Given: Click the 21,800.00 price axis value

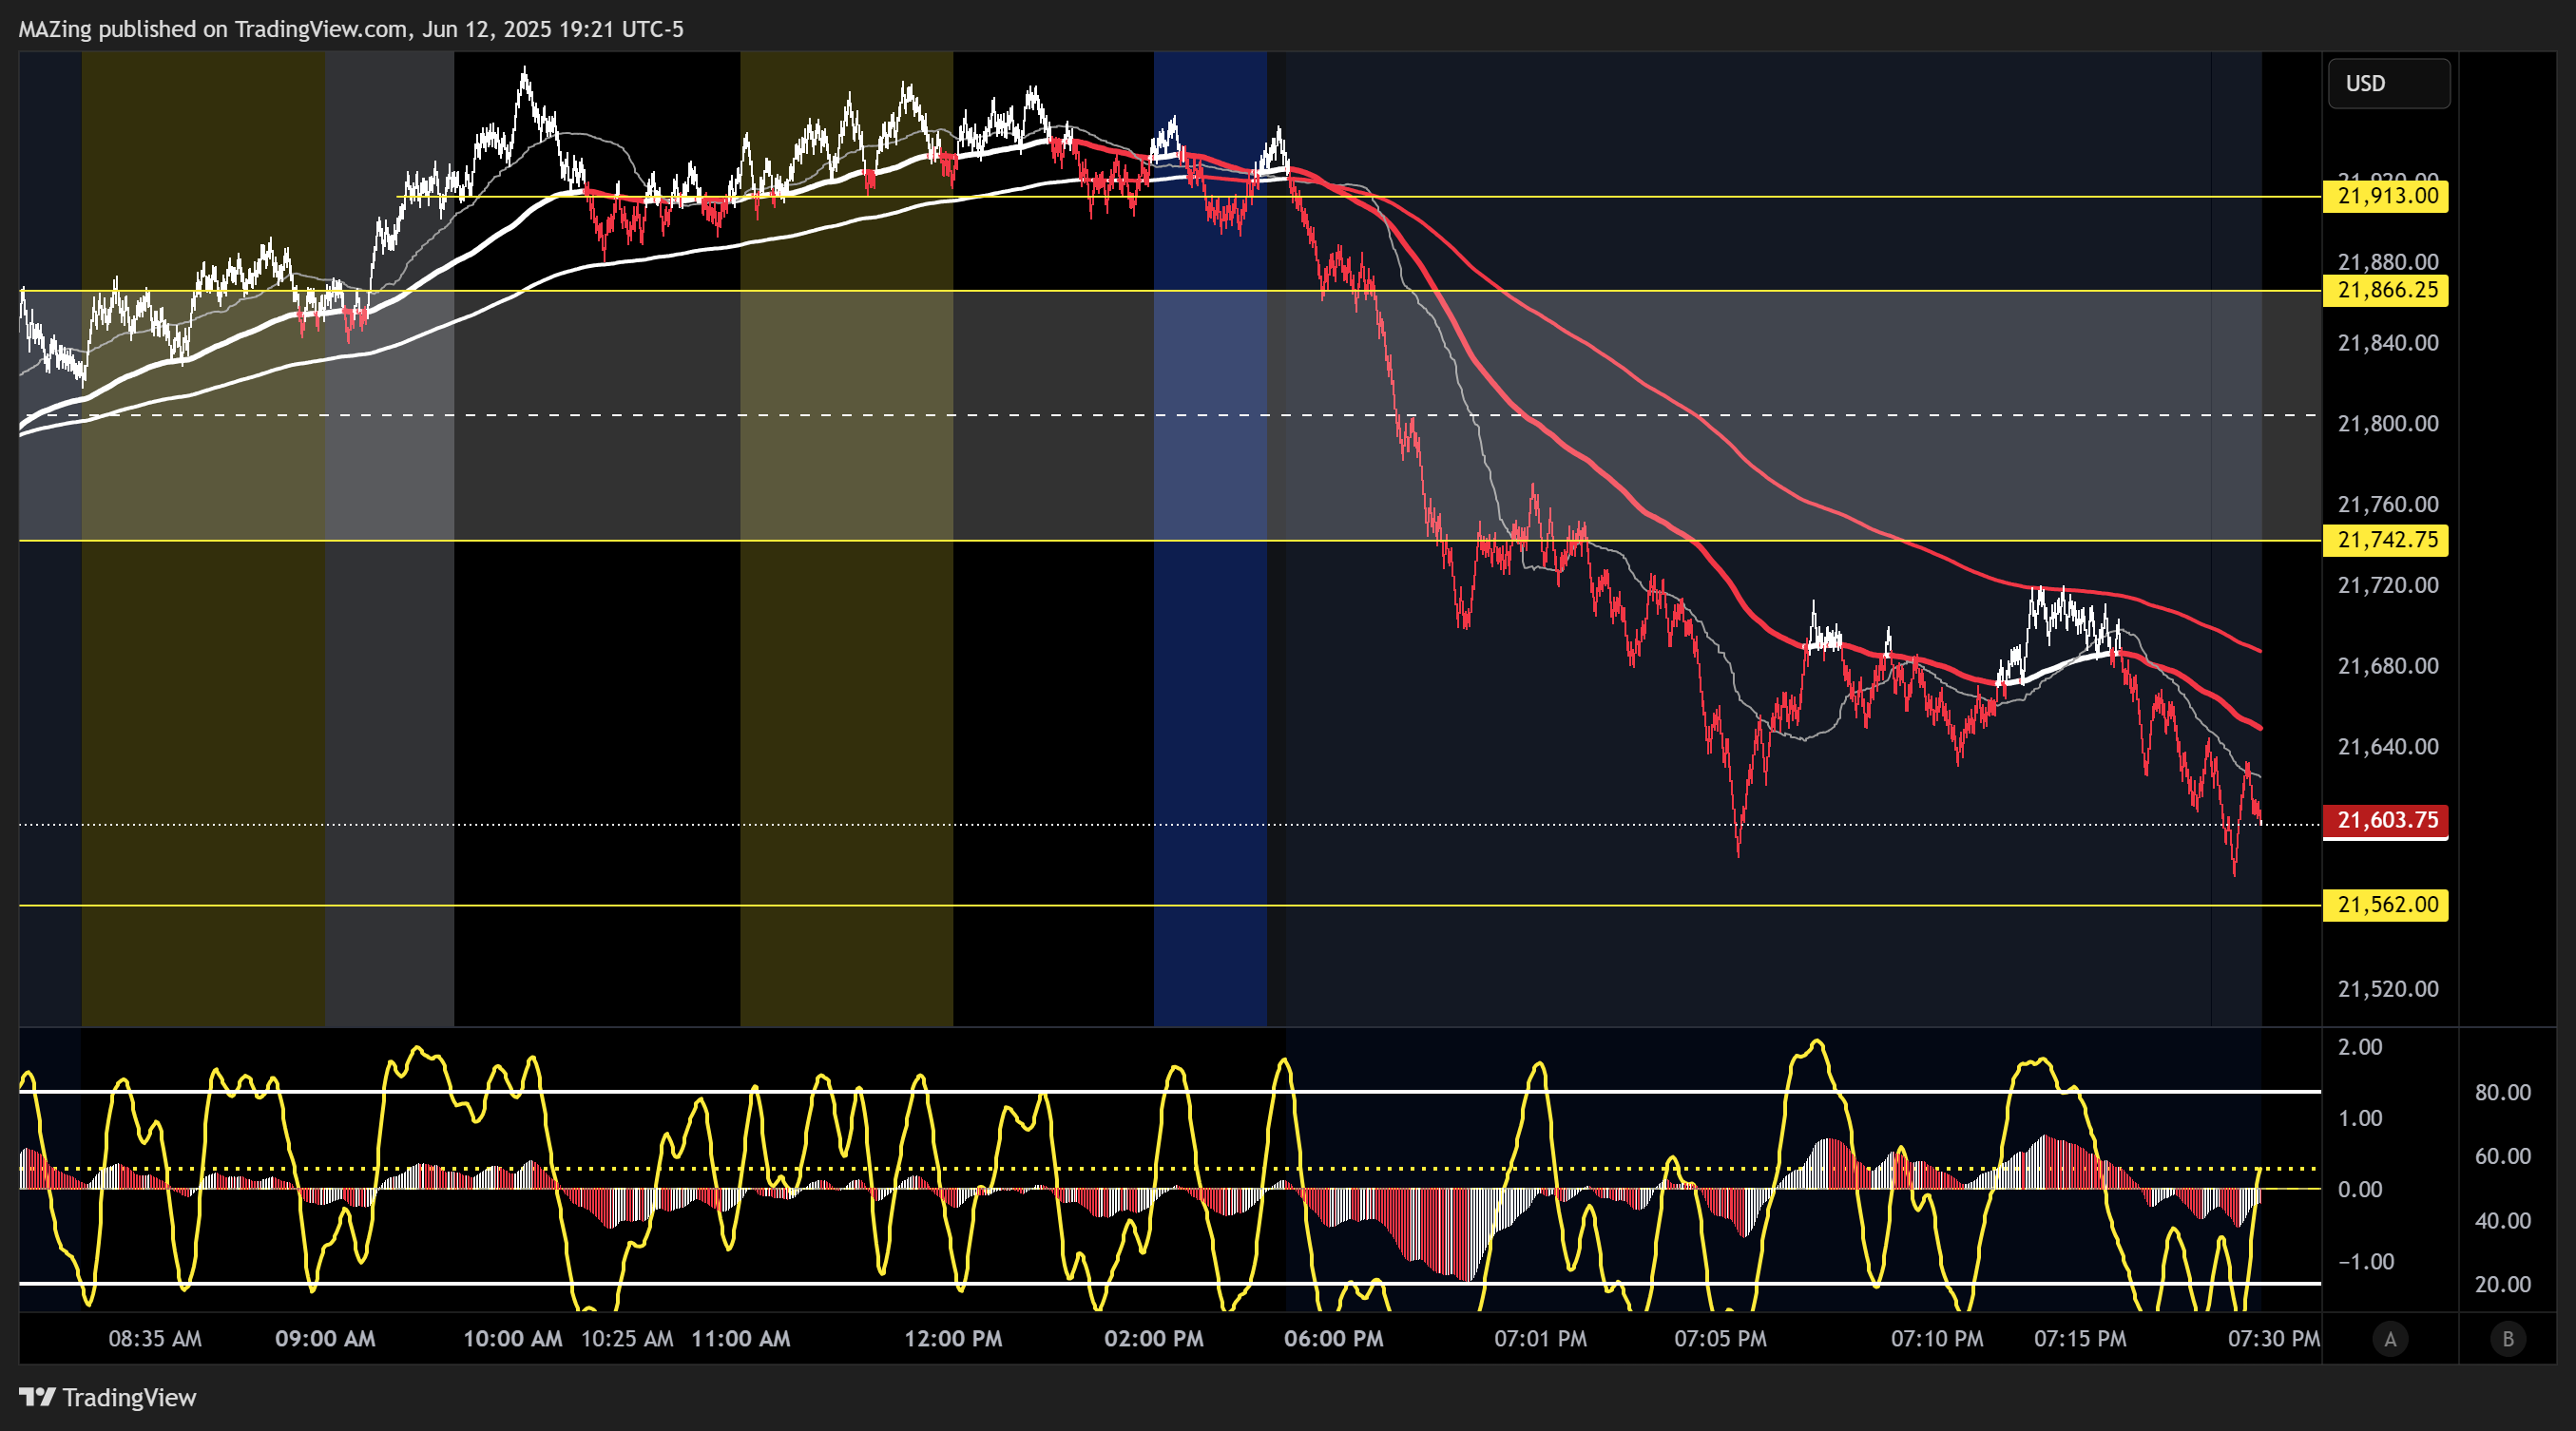Looking at the screenshot, I should pyautogui.click(x=2388, y=424).
